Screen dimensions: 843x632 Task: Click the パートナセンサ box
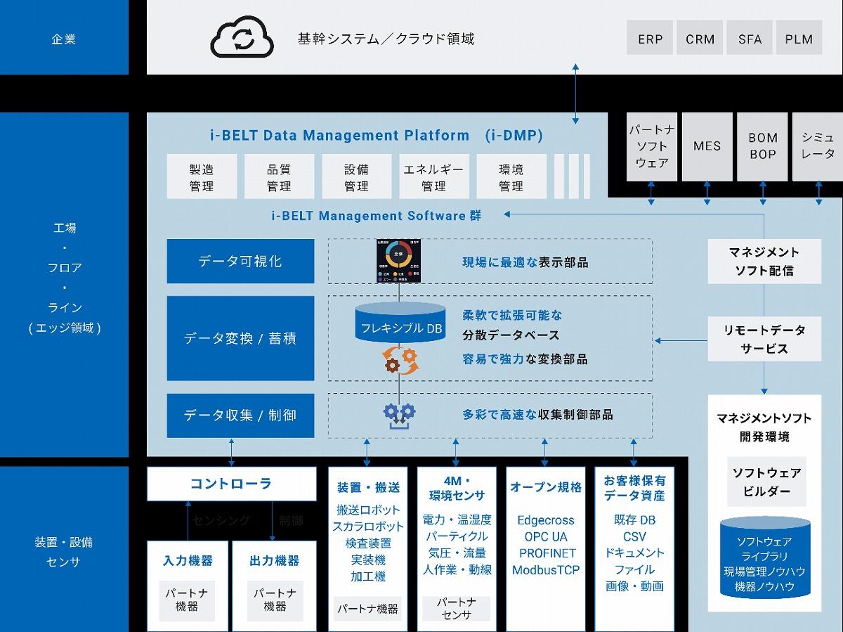coord(457,609)
